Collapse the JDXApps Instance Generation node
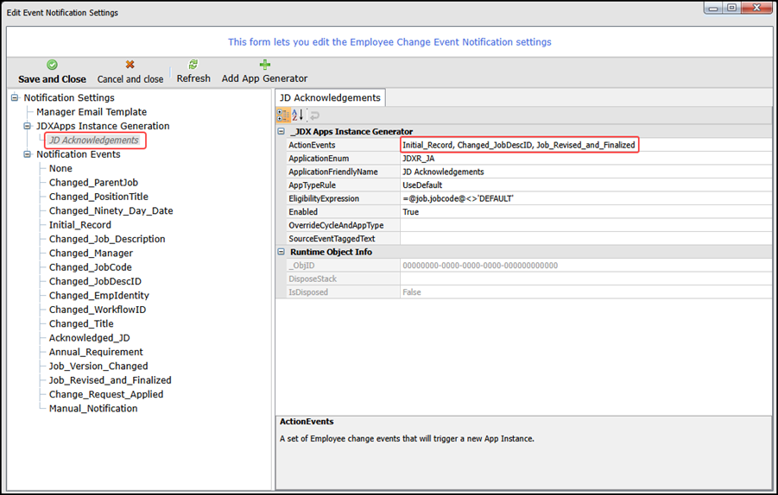This screenshot has width=778, height=495. coord(28,126)
